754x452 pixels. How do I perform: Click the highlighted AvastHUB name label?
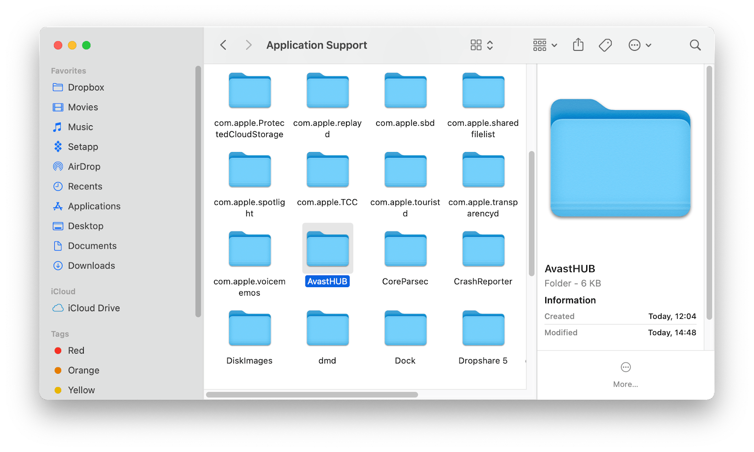click(328, 282)
